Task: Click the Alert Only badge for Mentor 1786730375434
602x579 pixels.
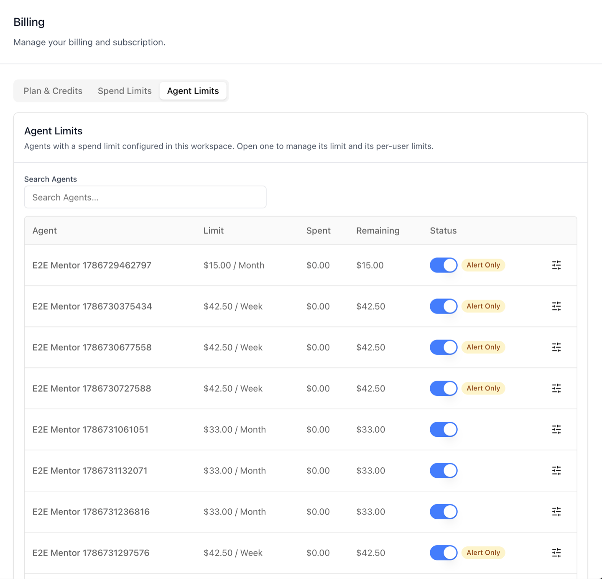Action: pos(483,306)
